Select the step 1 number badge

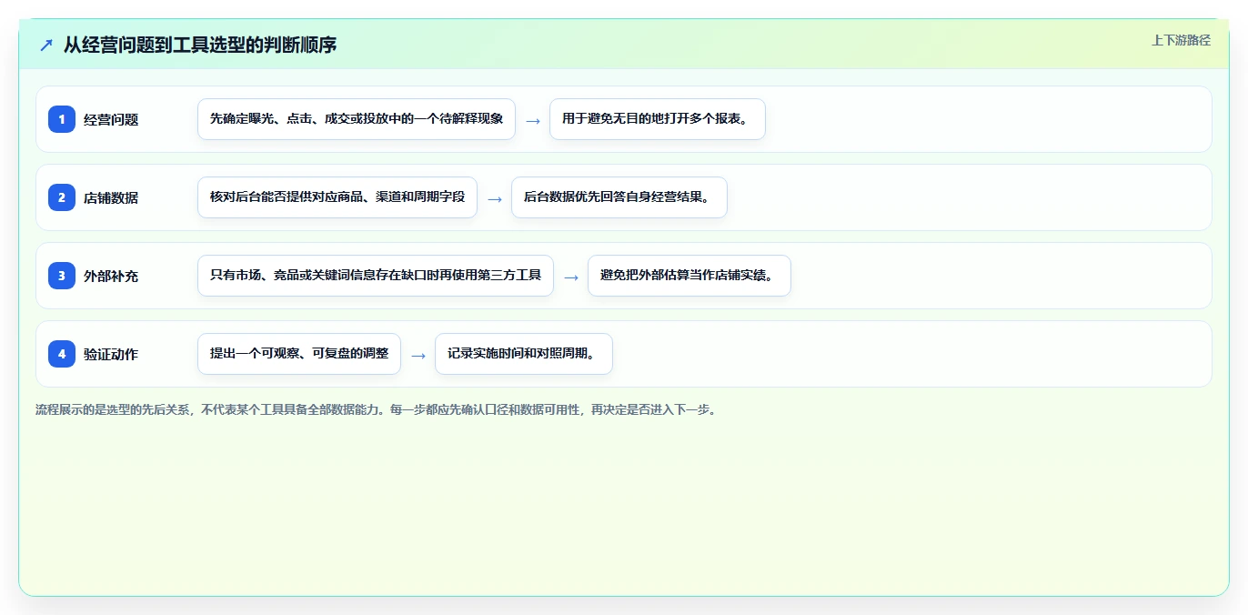(x=62, y=119)
